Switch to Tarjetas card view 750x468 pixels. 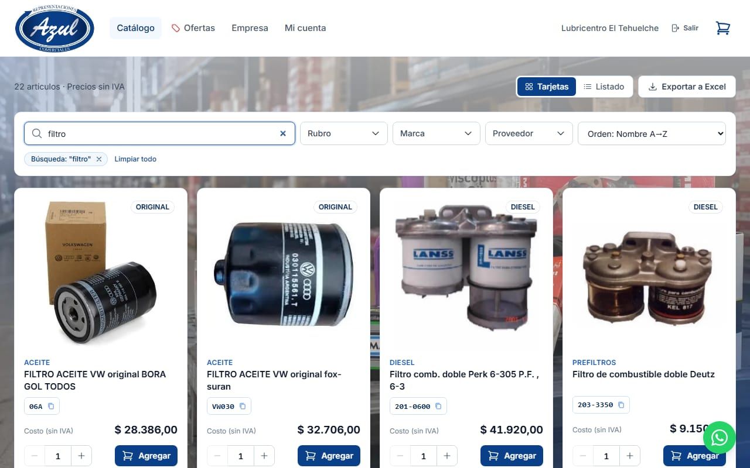click(x=547, y=87)
